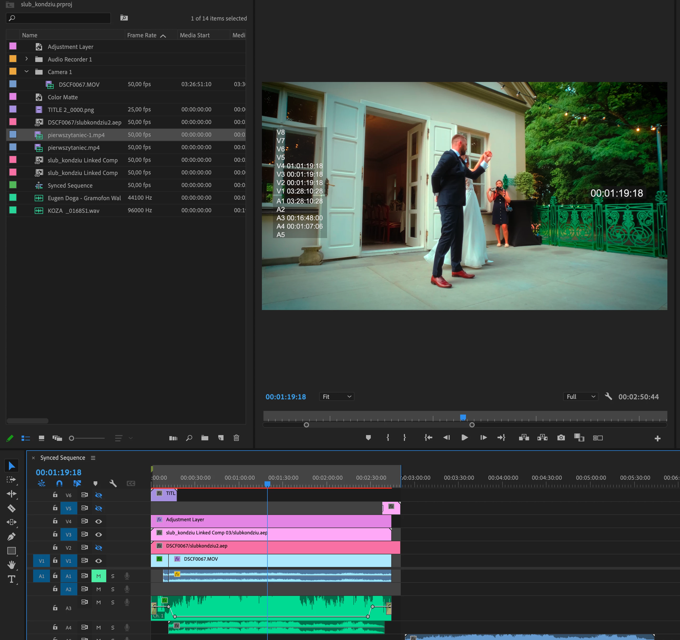Open the Fit zoom level dropdown
The height and width of the screenshot is (640, 680).
(x=337, y=397)
